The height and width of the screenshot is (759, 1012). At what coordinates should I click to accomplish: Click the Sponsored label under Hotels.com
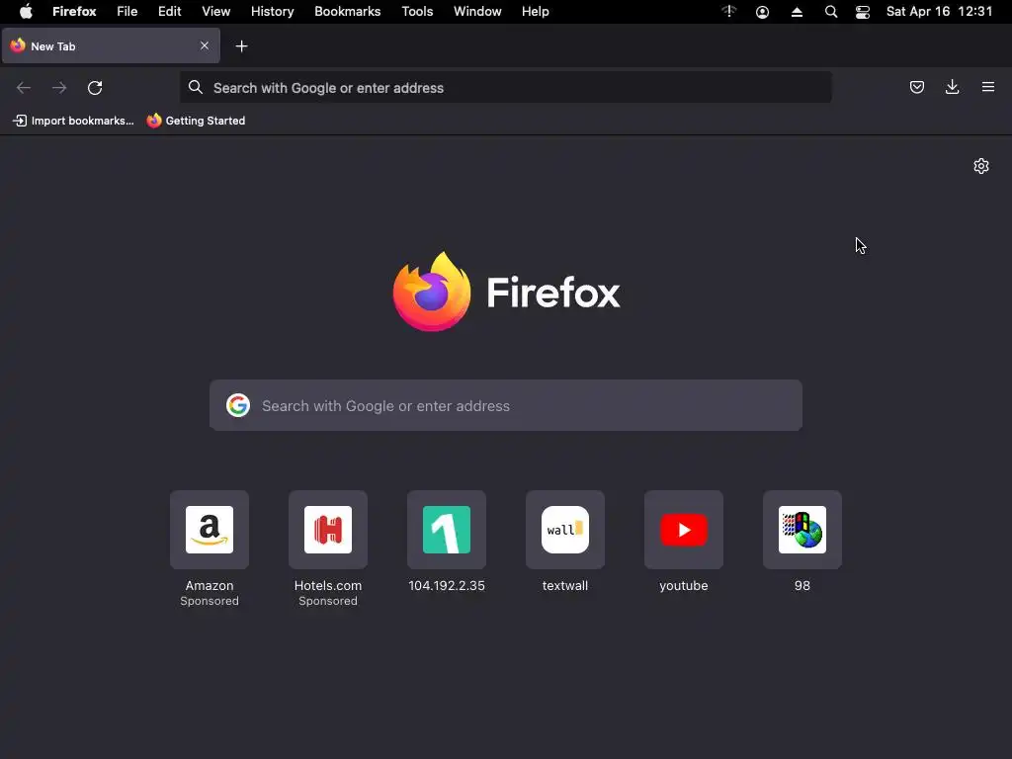(x=328, y=601)
